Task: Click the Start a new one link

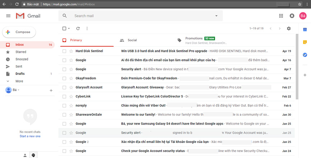Action: [30, 136]
